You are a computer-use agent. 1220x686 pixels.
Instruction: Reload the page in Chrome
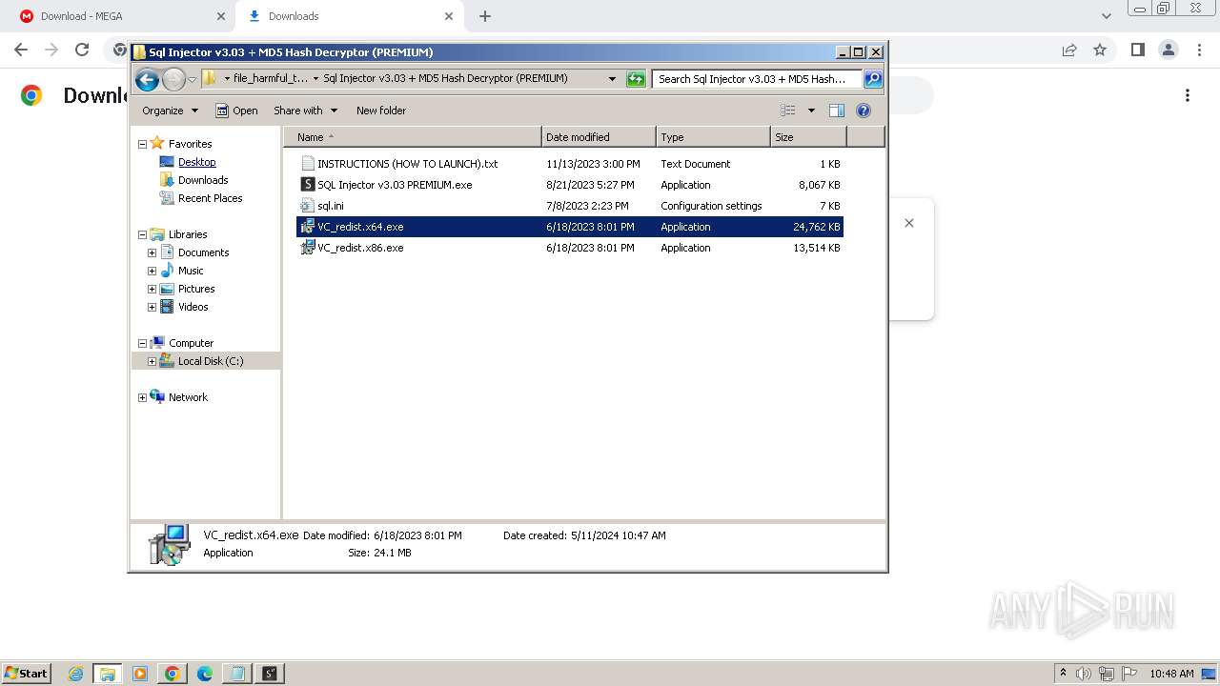click(x=82, y=50)
